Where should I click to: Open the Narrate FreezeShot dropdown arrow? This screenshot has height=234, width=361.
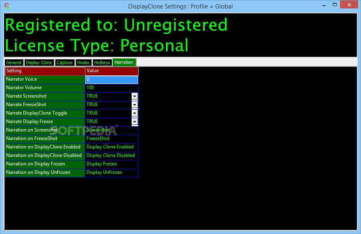pos(135,104)
